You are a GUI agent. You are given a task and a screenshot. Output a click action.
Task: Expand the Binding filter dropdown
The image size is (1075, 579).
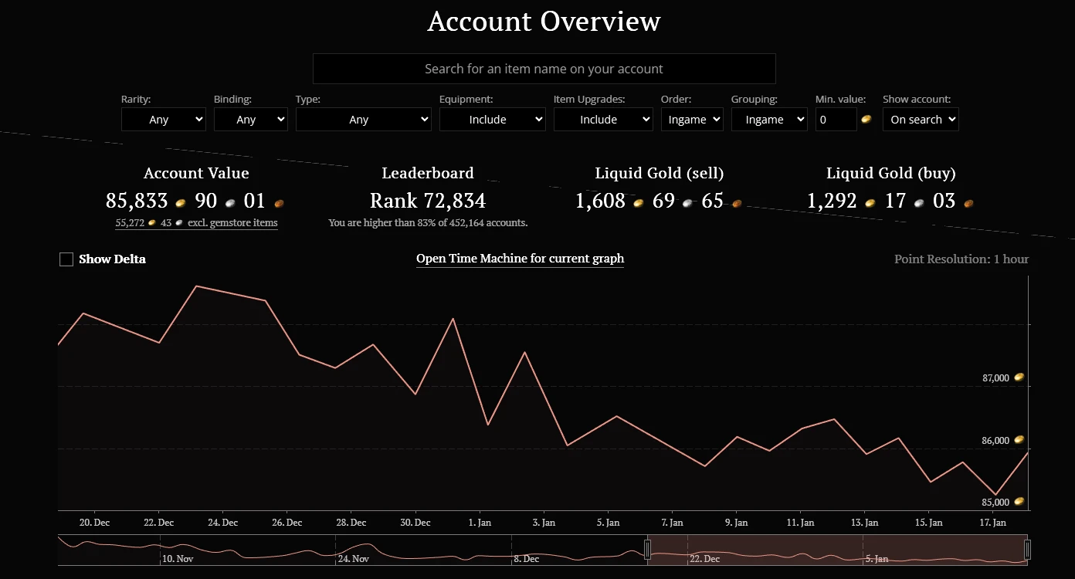pos(250,120)
